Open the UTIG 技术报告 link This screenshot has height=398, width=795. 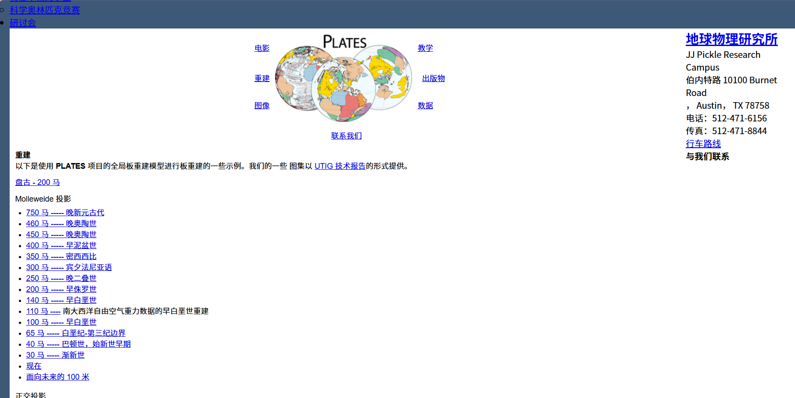pos(340,166)
